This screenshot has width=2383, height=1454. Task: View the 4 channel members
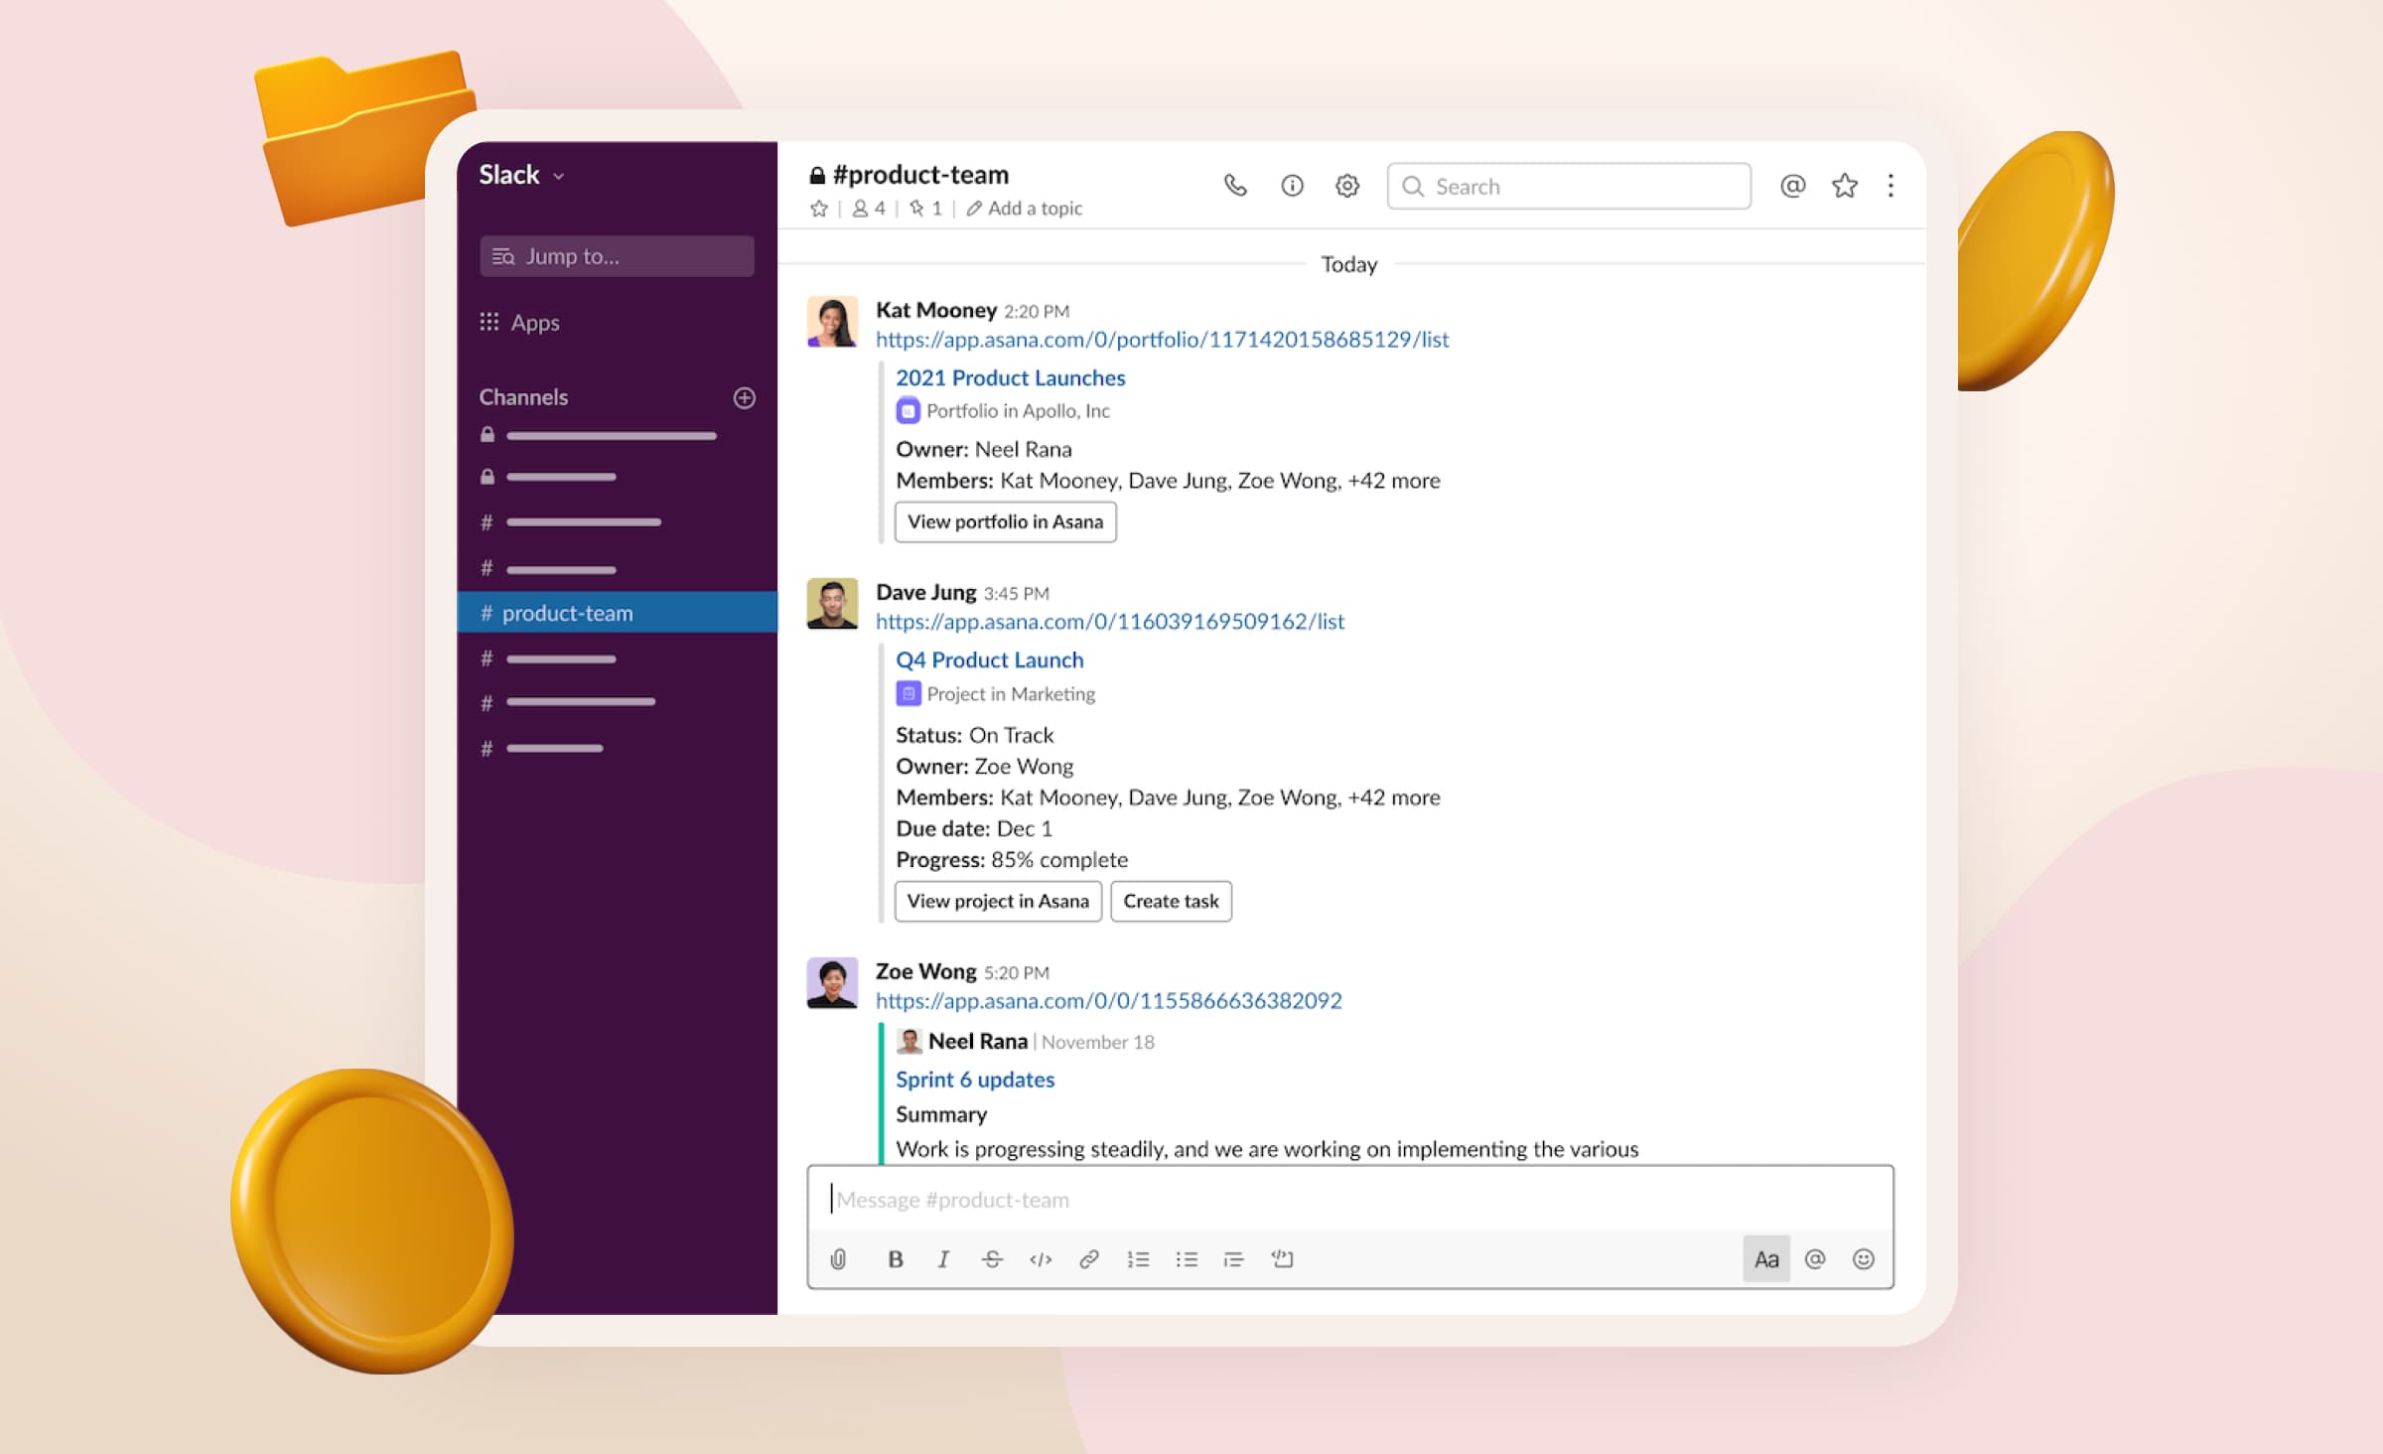pyautogui.click(x=869, y=209)
